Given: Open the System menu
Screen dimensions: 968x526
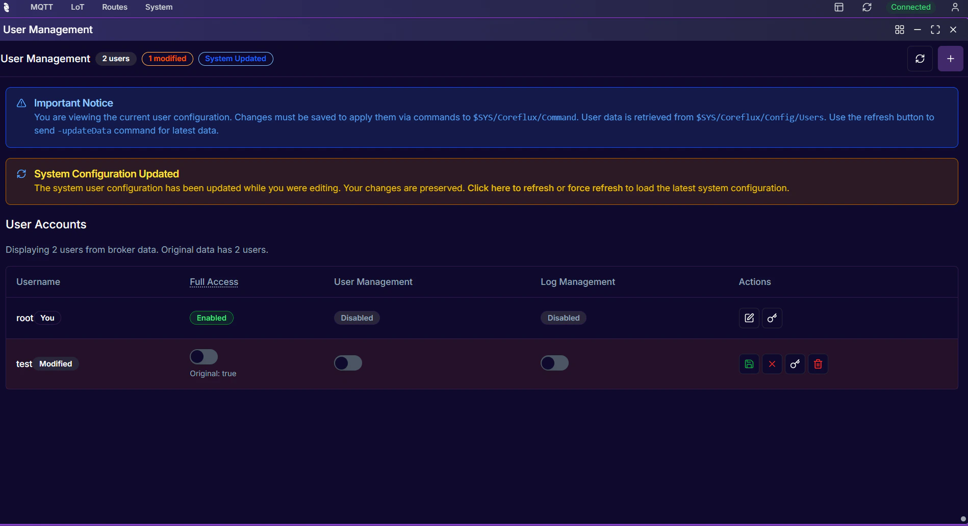Looking at the screenshot, I should [x=159, y=7].
